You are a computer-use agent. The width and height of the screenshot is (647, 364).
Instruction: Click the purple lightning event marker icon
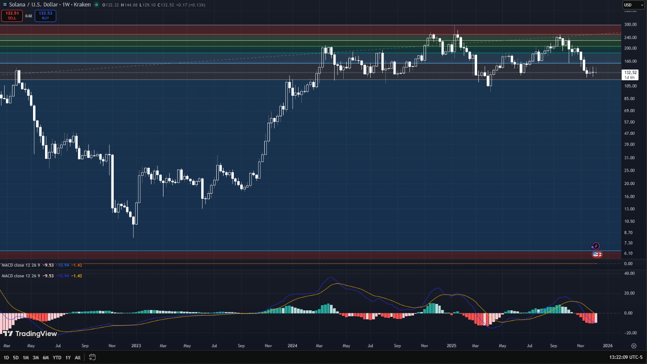pos(596,246)
